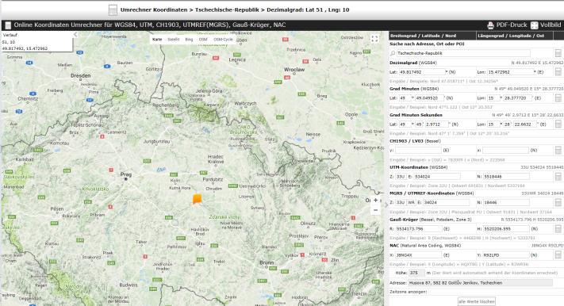
Task: Click Prag city label on map
Action: click(x=126, y=174)
